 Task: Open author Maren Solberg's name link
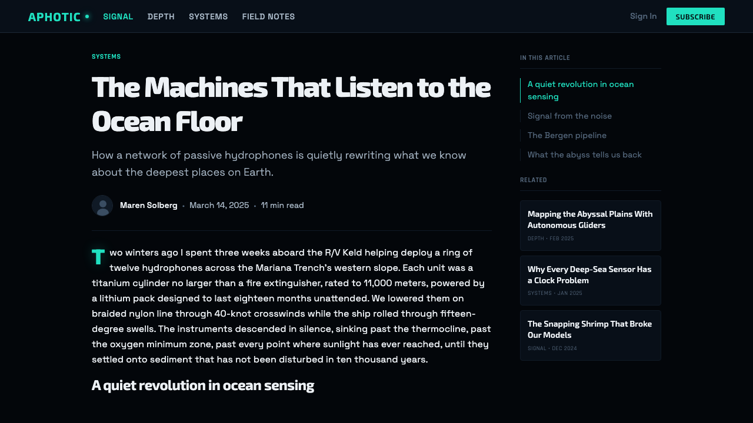pos(149,205)
